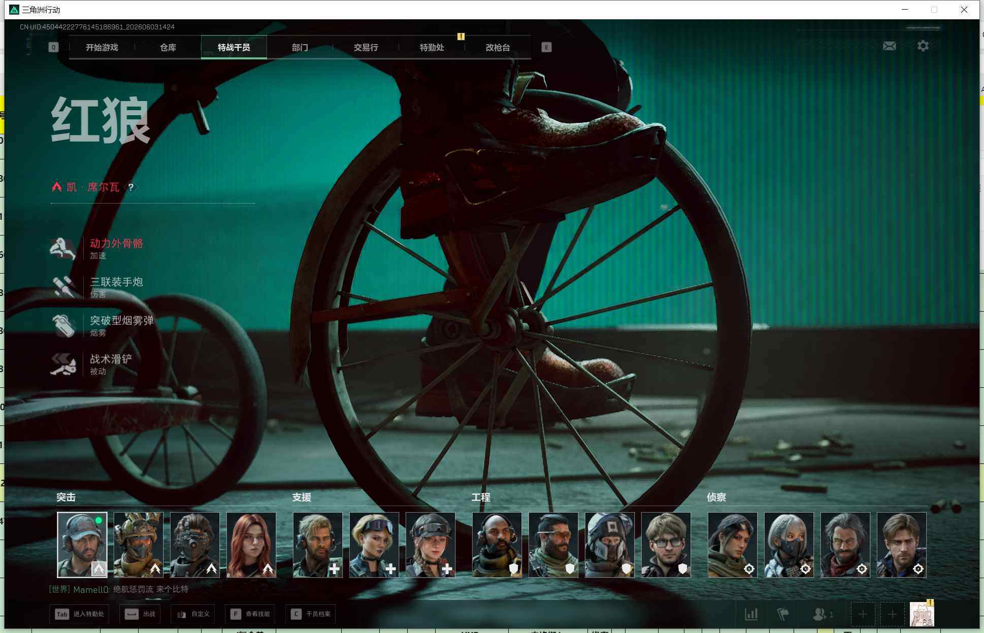Click the 突破型烟雾弹 skill name

tap(122, 320)
